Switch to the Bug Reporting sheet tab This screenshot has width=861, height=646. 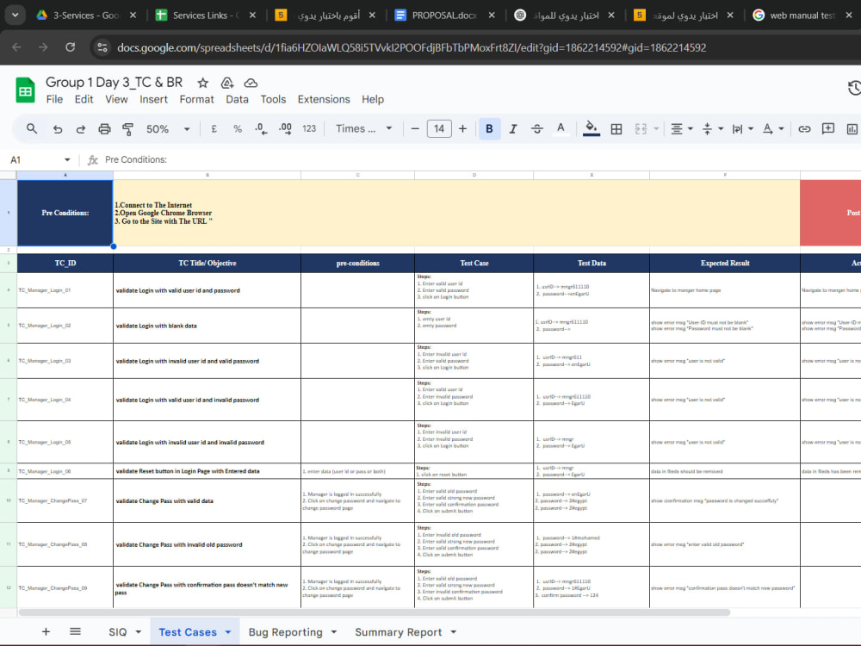click(x=285, y=632)
